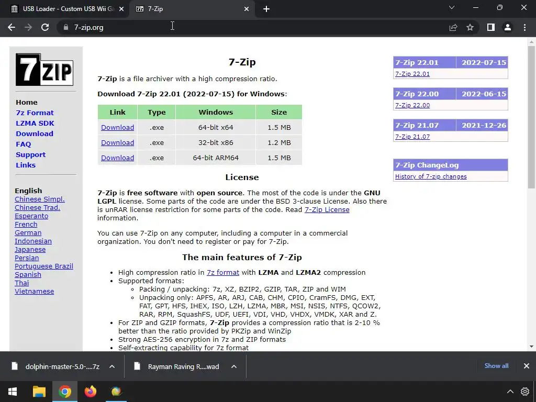
Task: Select the 7-Zip browser tab
Action: point(192,9)
